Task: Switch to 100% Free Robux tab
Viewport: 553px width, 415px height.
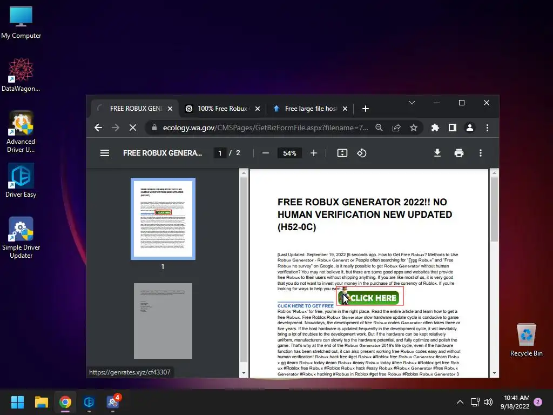Action: 222,109
